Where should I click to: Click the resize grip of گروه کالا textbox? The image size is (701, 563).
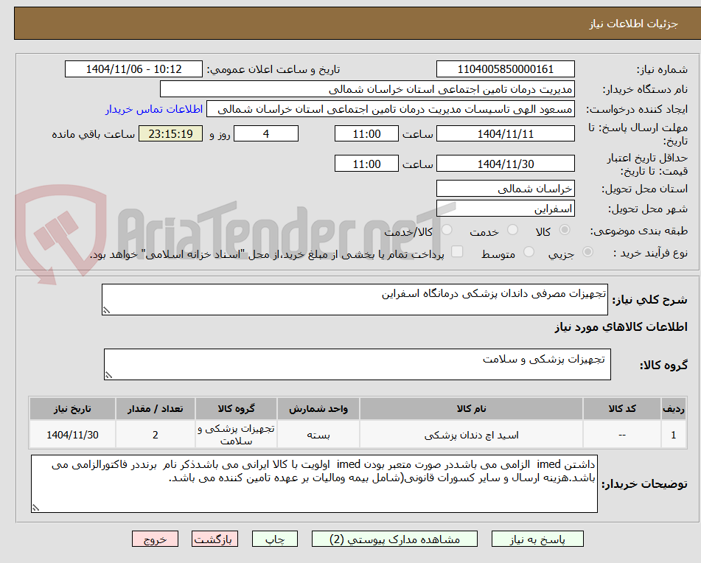click(x=108, y=375)
